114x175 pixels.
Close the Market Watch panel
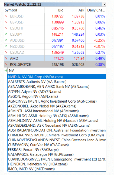[x=105, y=5]
